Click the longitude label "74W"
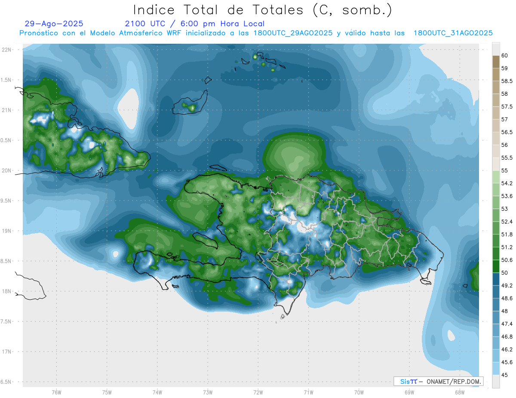This screenshot has height=398, width=516. click(157, 392)
